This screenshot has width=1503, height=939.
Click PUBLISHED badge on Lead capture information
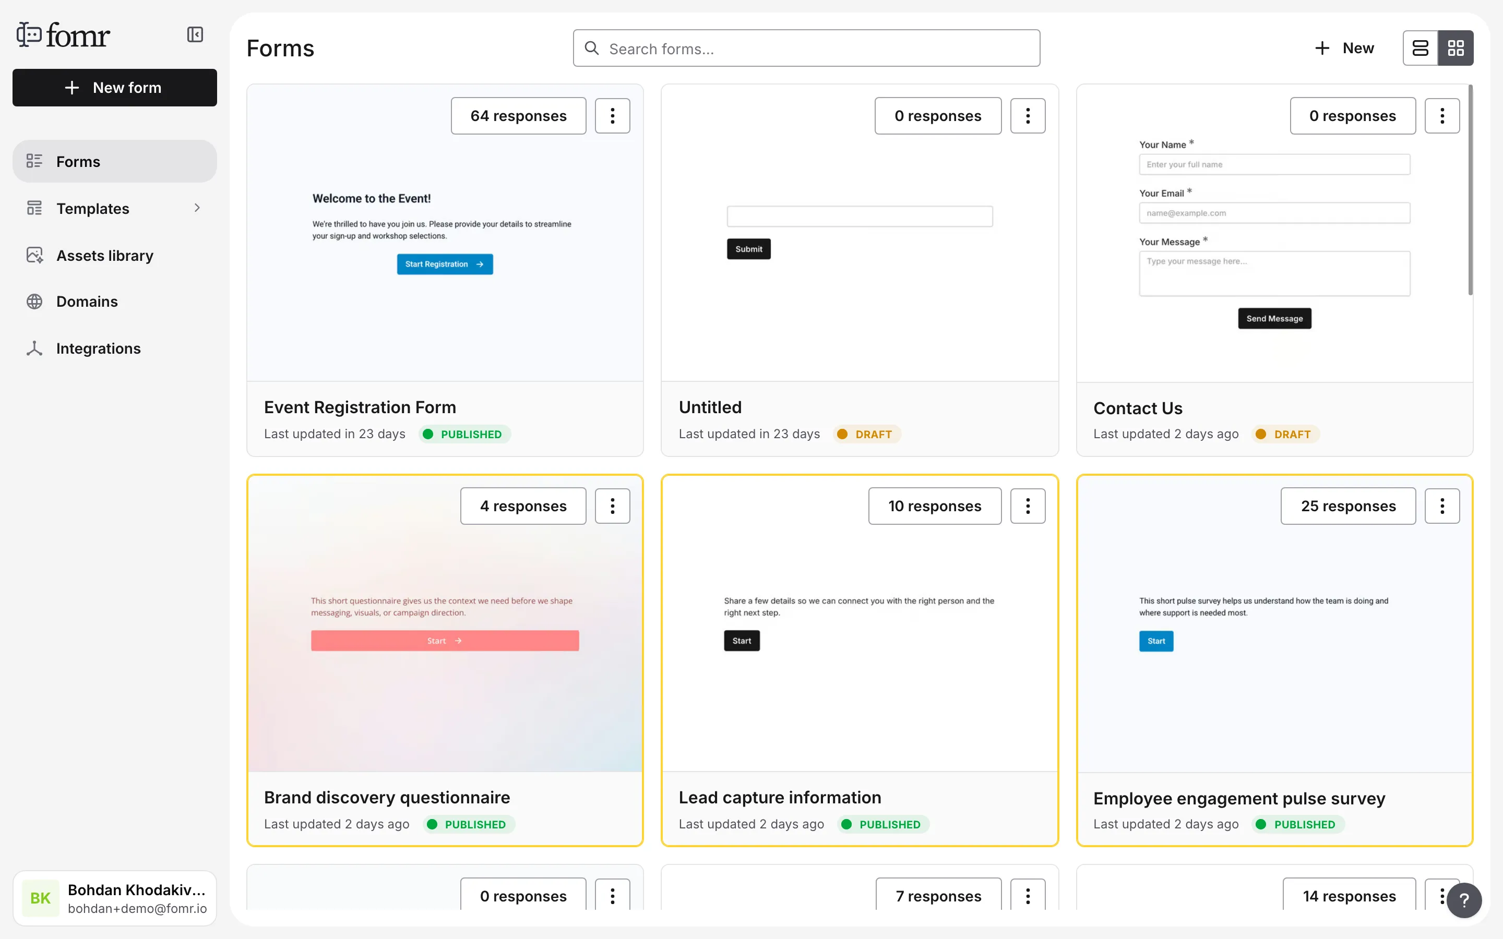882,824
